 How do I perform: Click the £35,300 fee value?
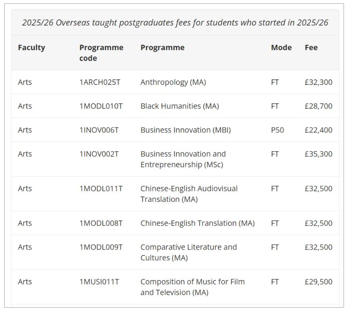coord(318,154)
